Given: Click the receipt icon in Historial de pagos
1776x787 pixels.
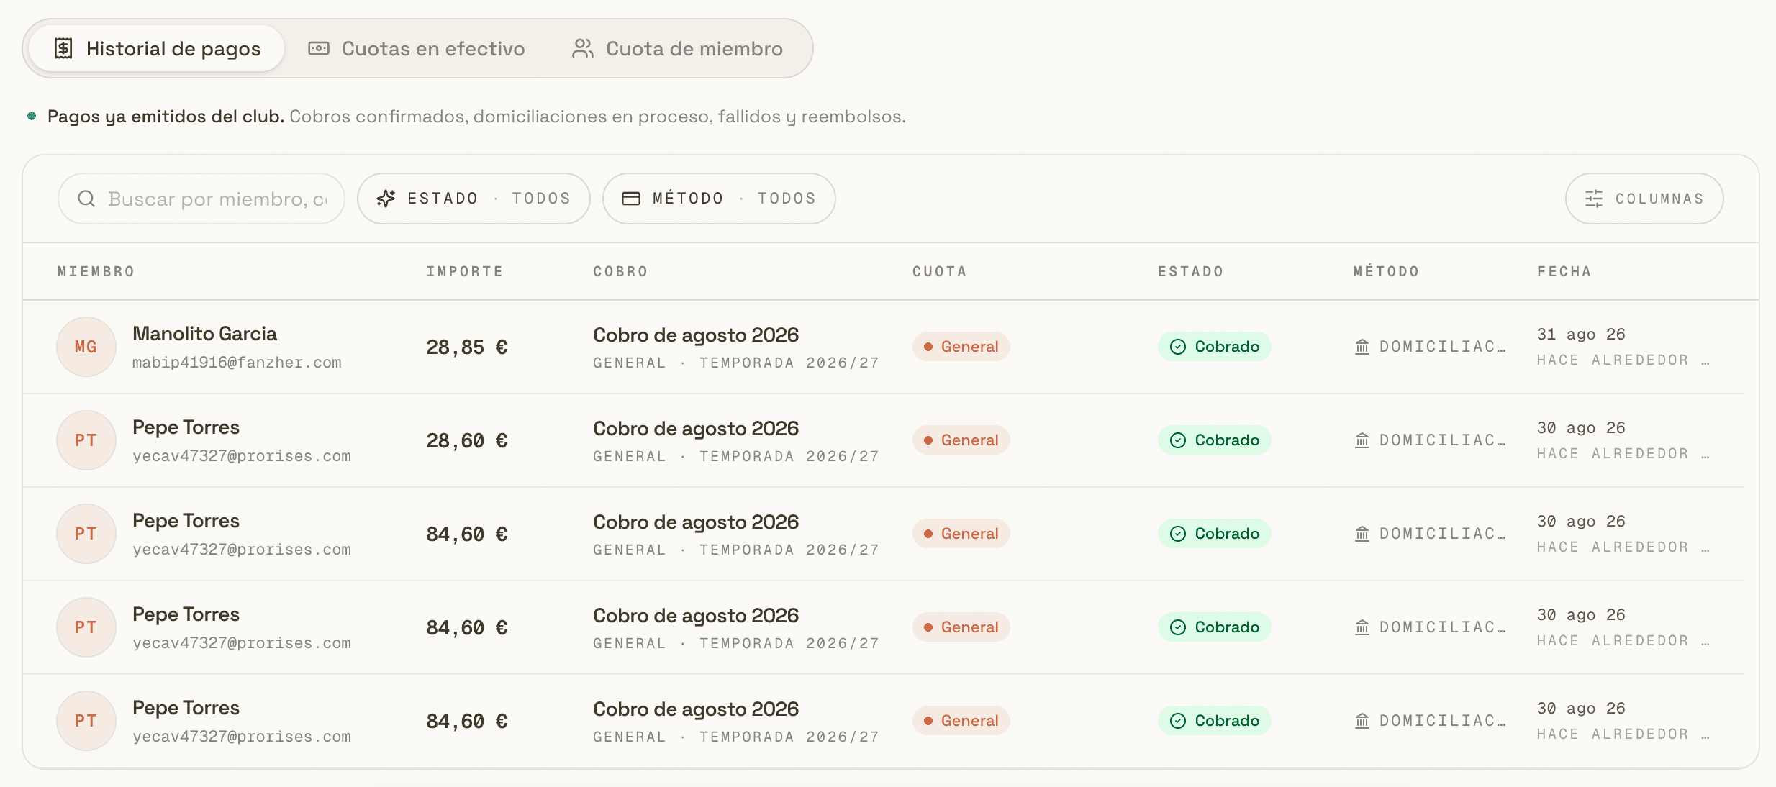Looking at the screenshot, I should click(63, 48).
